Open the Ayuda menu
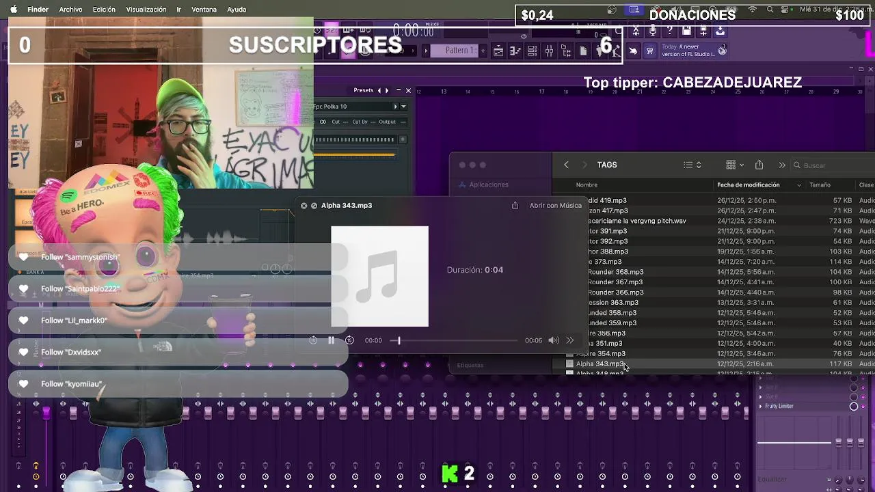The image size is (875, 492). [x=237, y=10]
